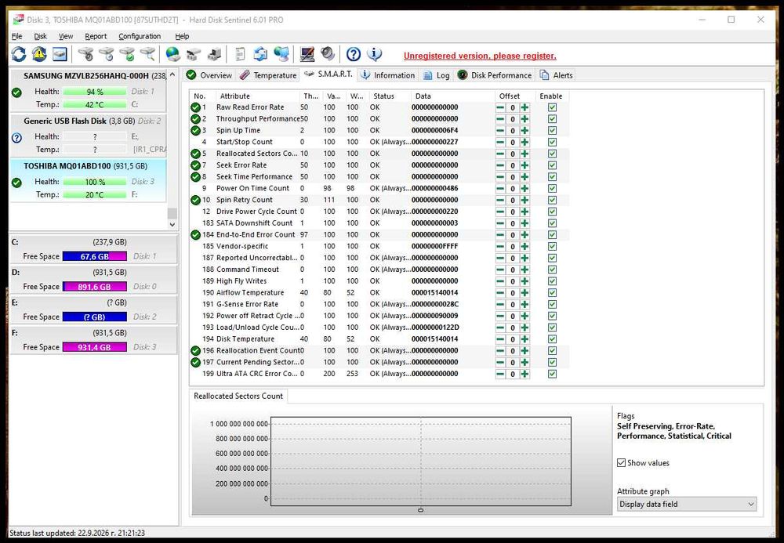This screenshot has height=543, width=784.
Task: Click green status icon of Samsung disk
Action: (16, 92)
